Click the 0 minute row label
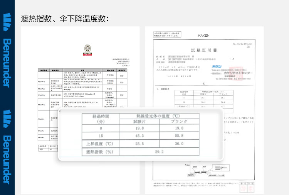Image resolution: width=289 pixels, height=195 pixels. point(101,128)
